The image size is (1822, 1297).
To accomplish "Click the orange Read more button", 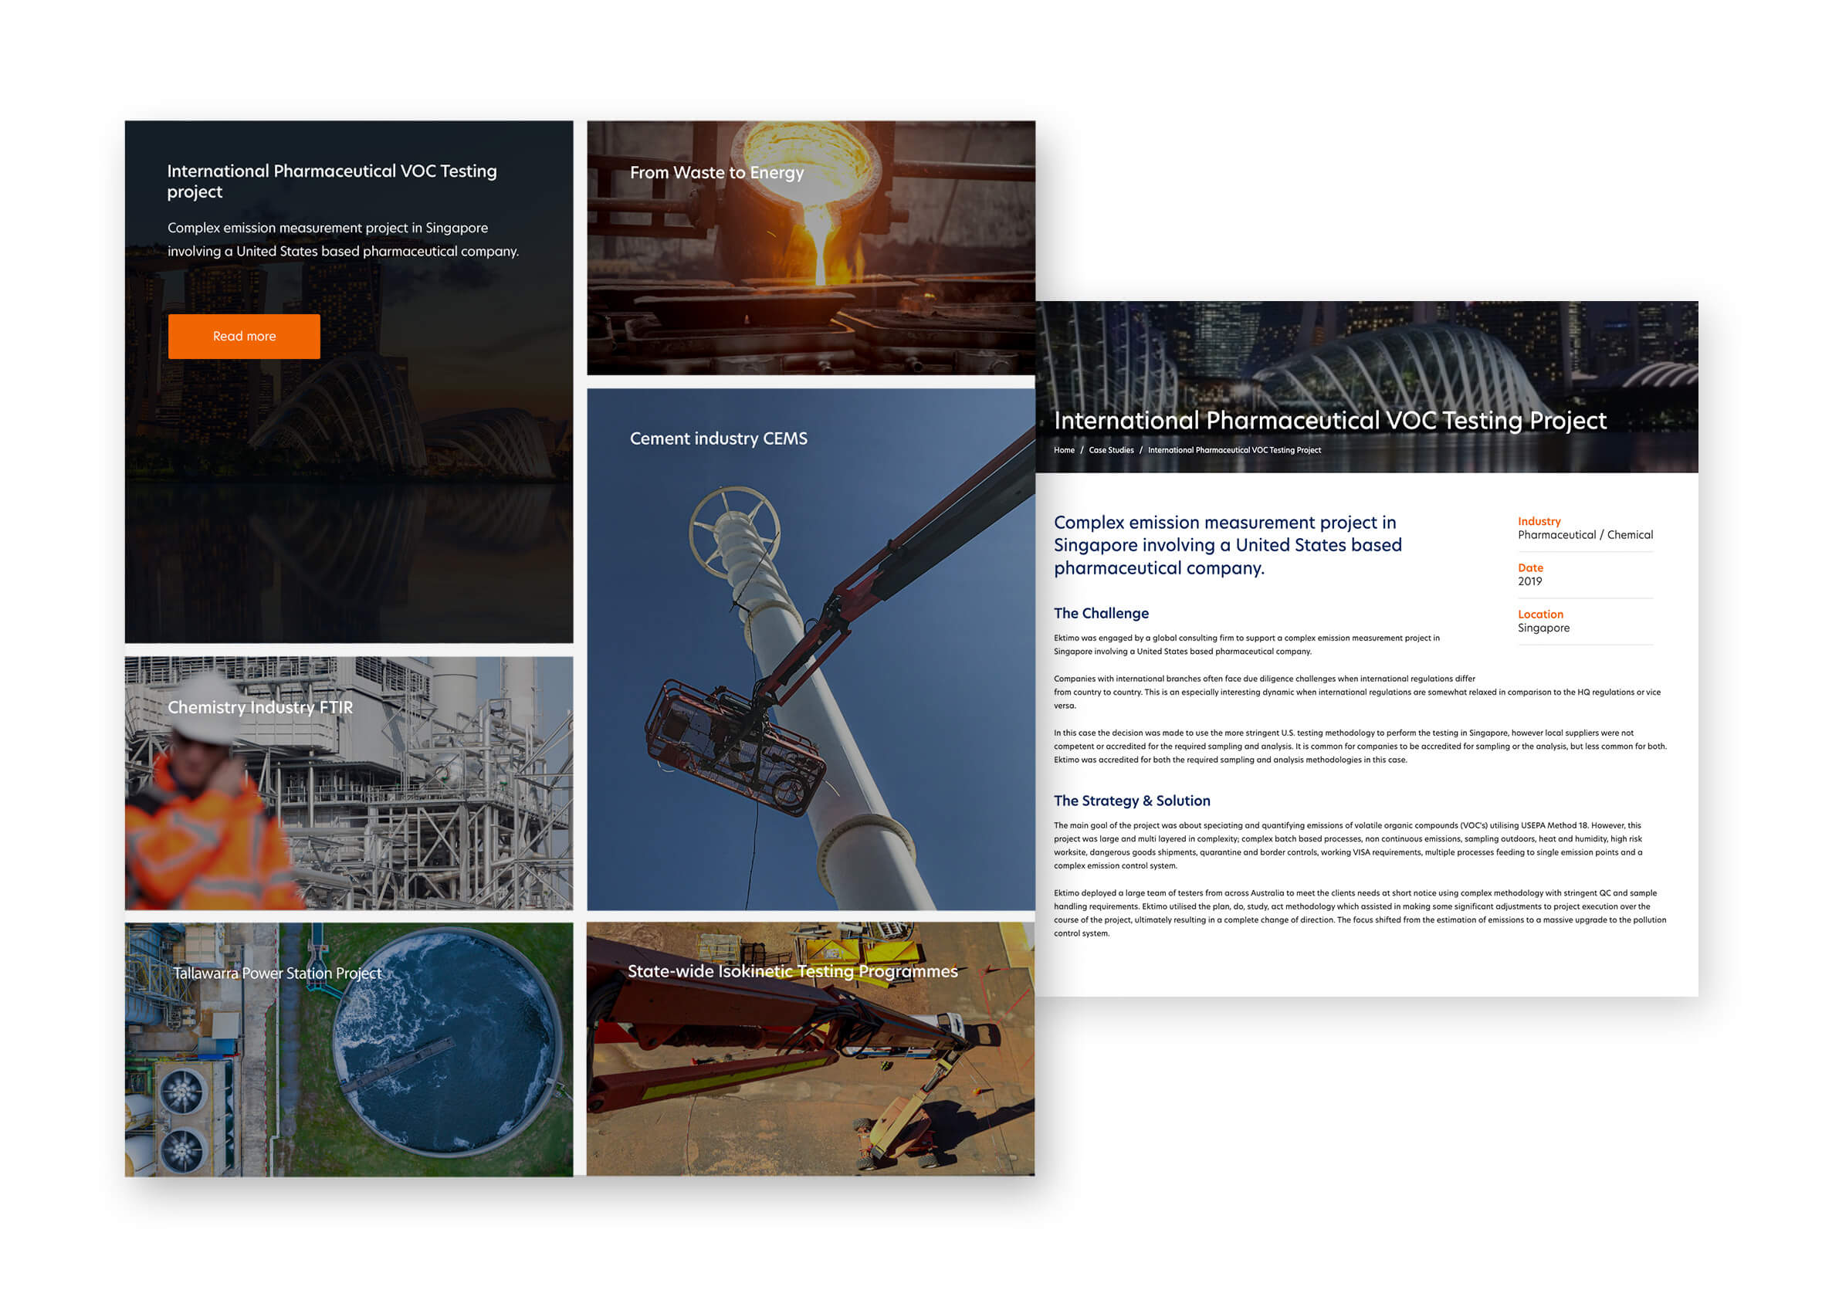I will 243,337.
